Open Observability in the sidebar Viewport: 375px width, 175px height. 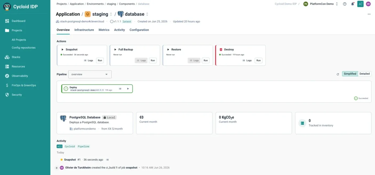tap(20, 76)
